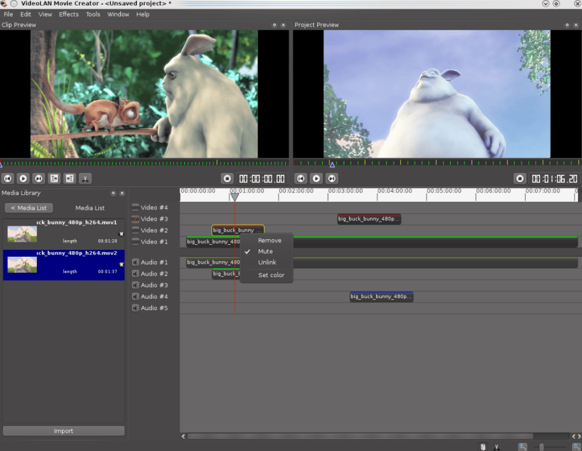Open the View menu
The height and width of the screenshot is (451, 582).
(x=45, y=14)
